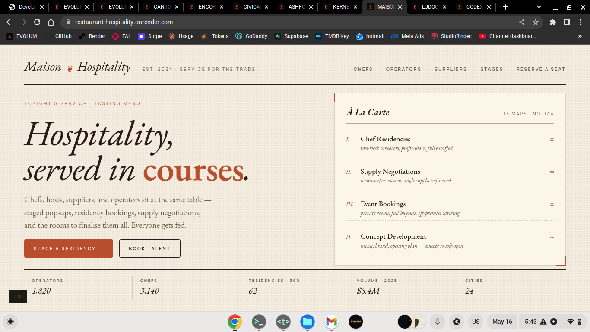590x332 pixels.
Task: Select the Event Bookings menu item
Action: [450, 208]
